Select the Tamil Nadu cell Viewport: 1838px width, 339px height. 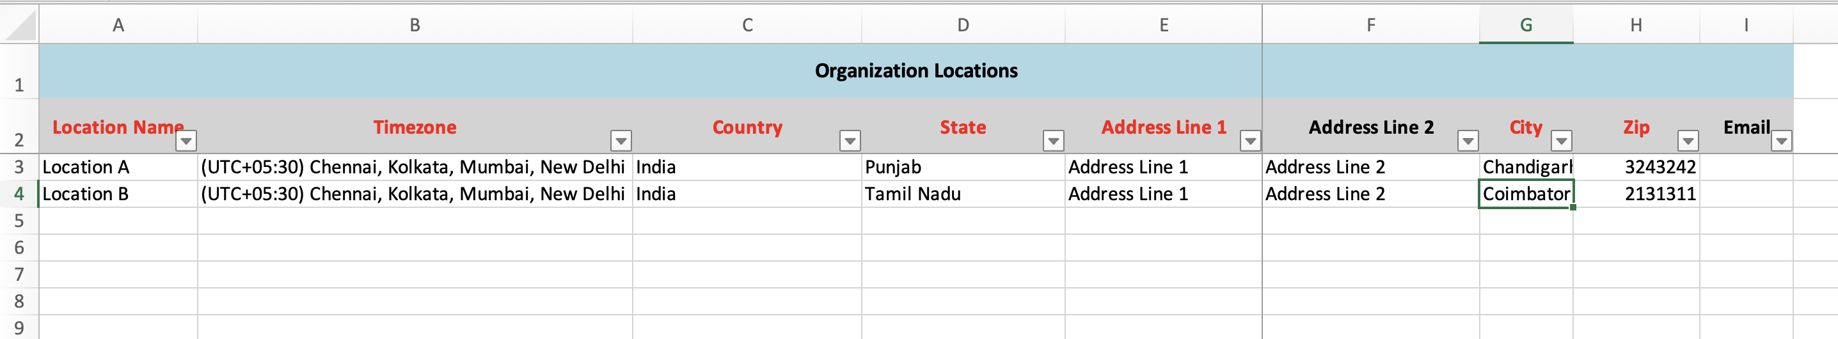963,194
